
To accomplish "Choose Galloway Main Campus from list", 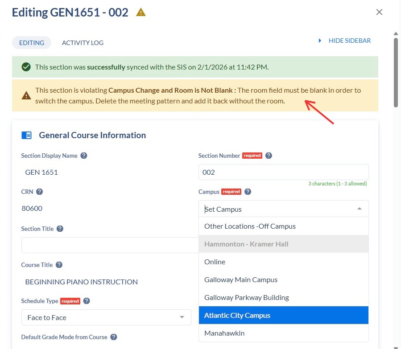I will coord(241,279).
